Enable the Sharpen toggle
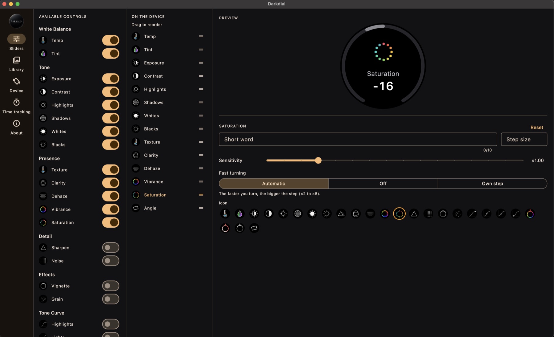554x337 pixels. (x=111, y=247)
